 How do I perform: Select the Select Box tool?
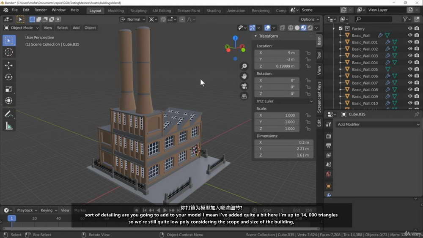pos(9,41)
